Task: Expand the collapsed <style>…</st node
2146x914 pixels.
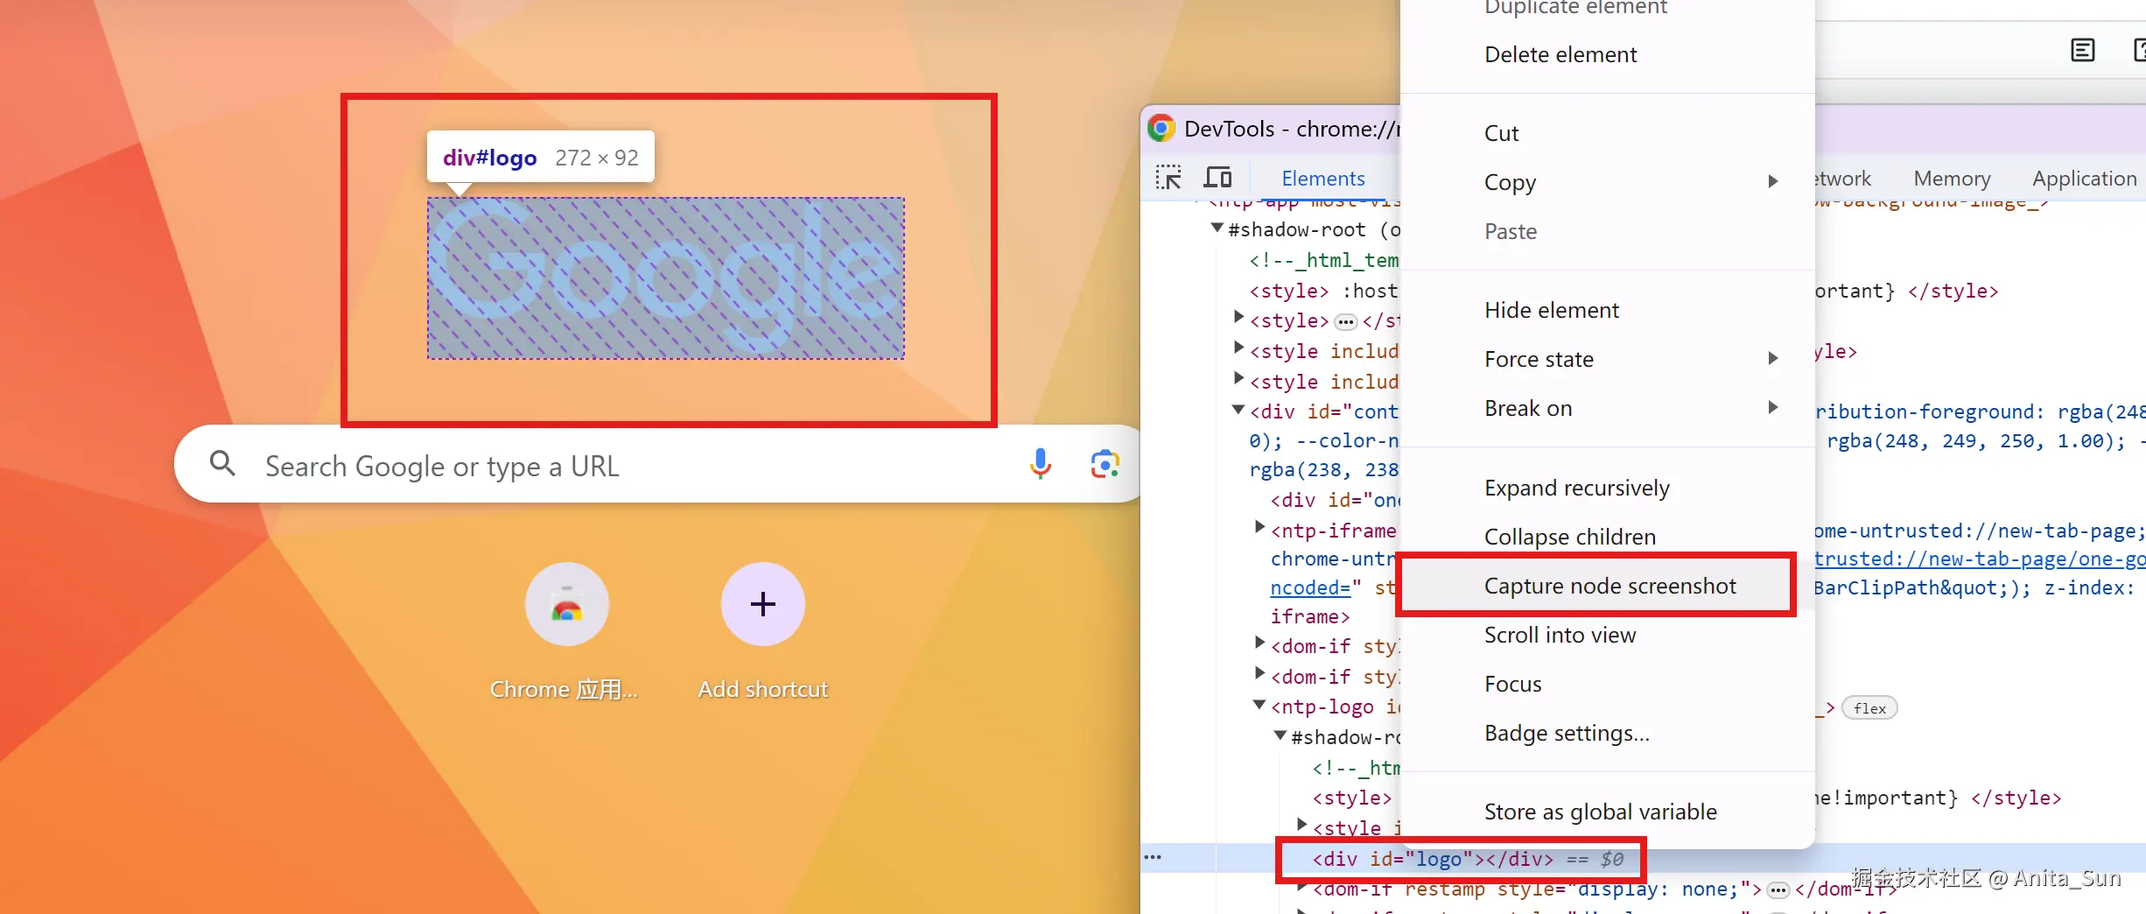Action: pos(1238,317)
